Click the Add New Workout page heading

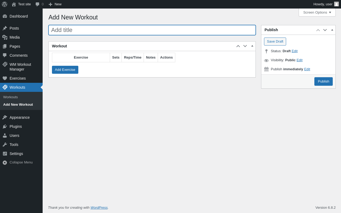coord(73,17)
